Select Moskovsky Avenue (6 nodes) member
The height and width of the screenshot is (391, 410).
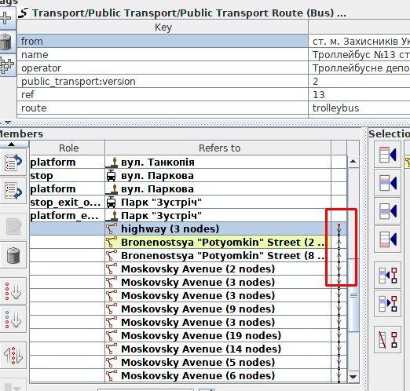point(189,375)
